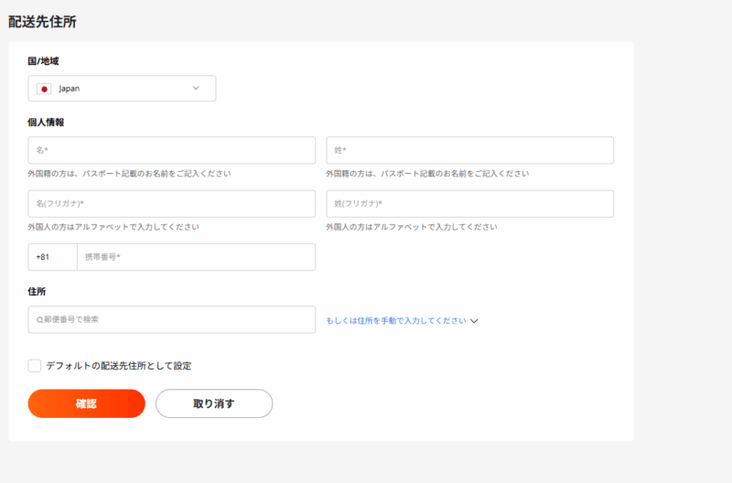Focus the 姓* last name field

pos(469,150)
